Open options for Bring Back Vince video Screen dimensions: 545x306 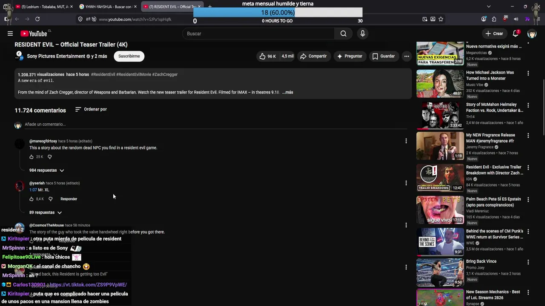pyautogui.click(x=528, y=262)
